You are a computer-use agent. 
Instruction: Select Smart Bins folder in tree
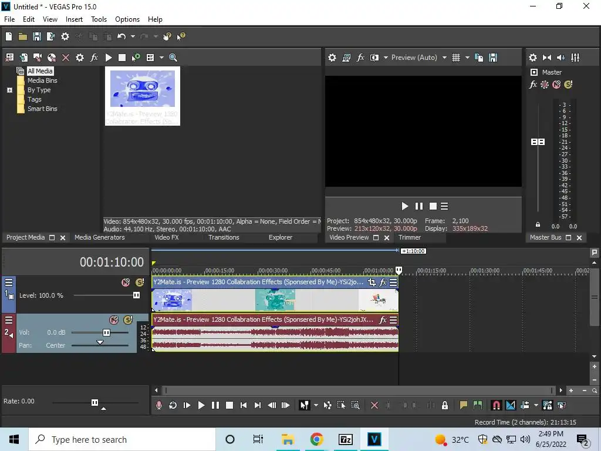pyautogui.click(x=42, y=109)
